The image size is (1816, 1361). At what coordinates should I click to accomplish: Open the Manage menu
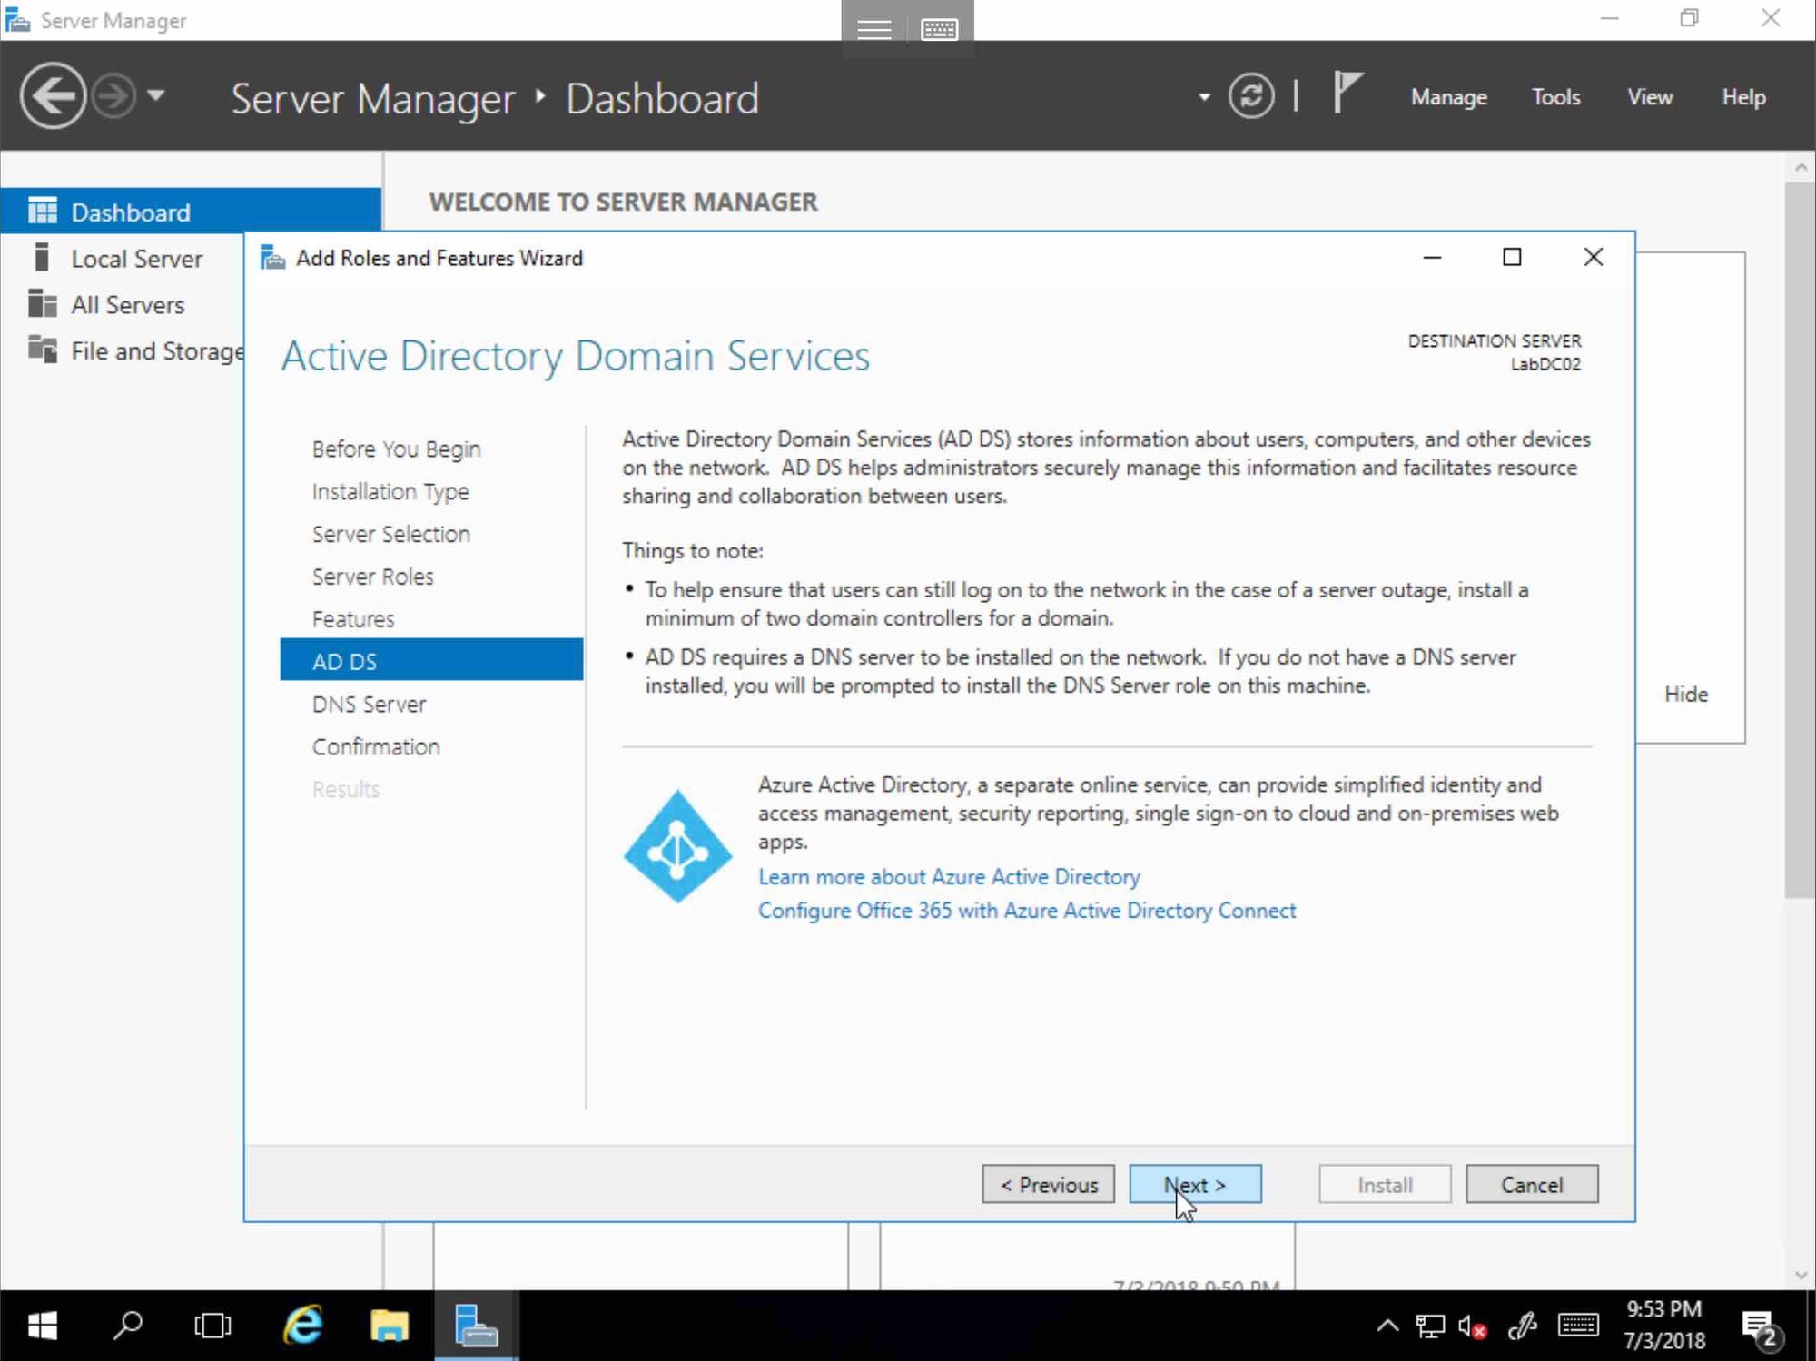pyautogui.click(x=1448, y=97)
